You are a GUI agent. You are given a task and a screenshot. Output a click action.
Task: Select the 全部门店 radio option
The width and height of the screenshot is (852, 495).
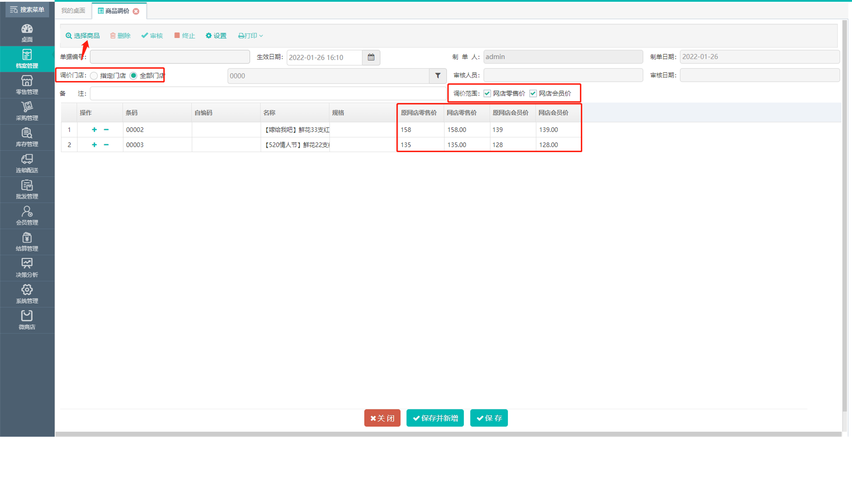(134, 76)
